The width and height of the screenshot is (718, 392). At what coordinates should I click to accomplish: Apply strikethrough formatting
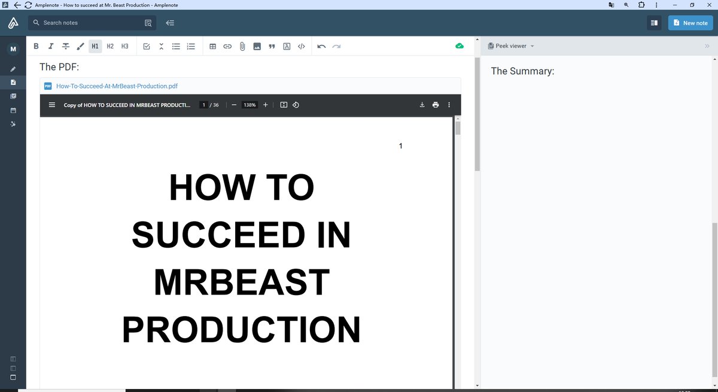point(66,46)
